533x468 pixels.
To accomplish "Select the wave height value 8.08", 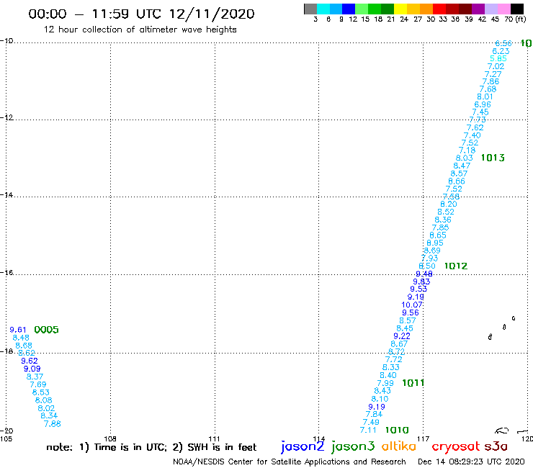I will point(43,400).
